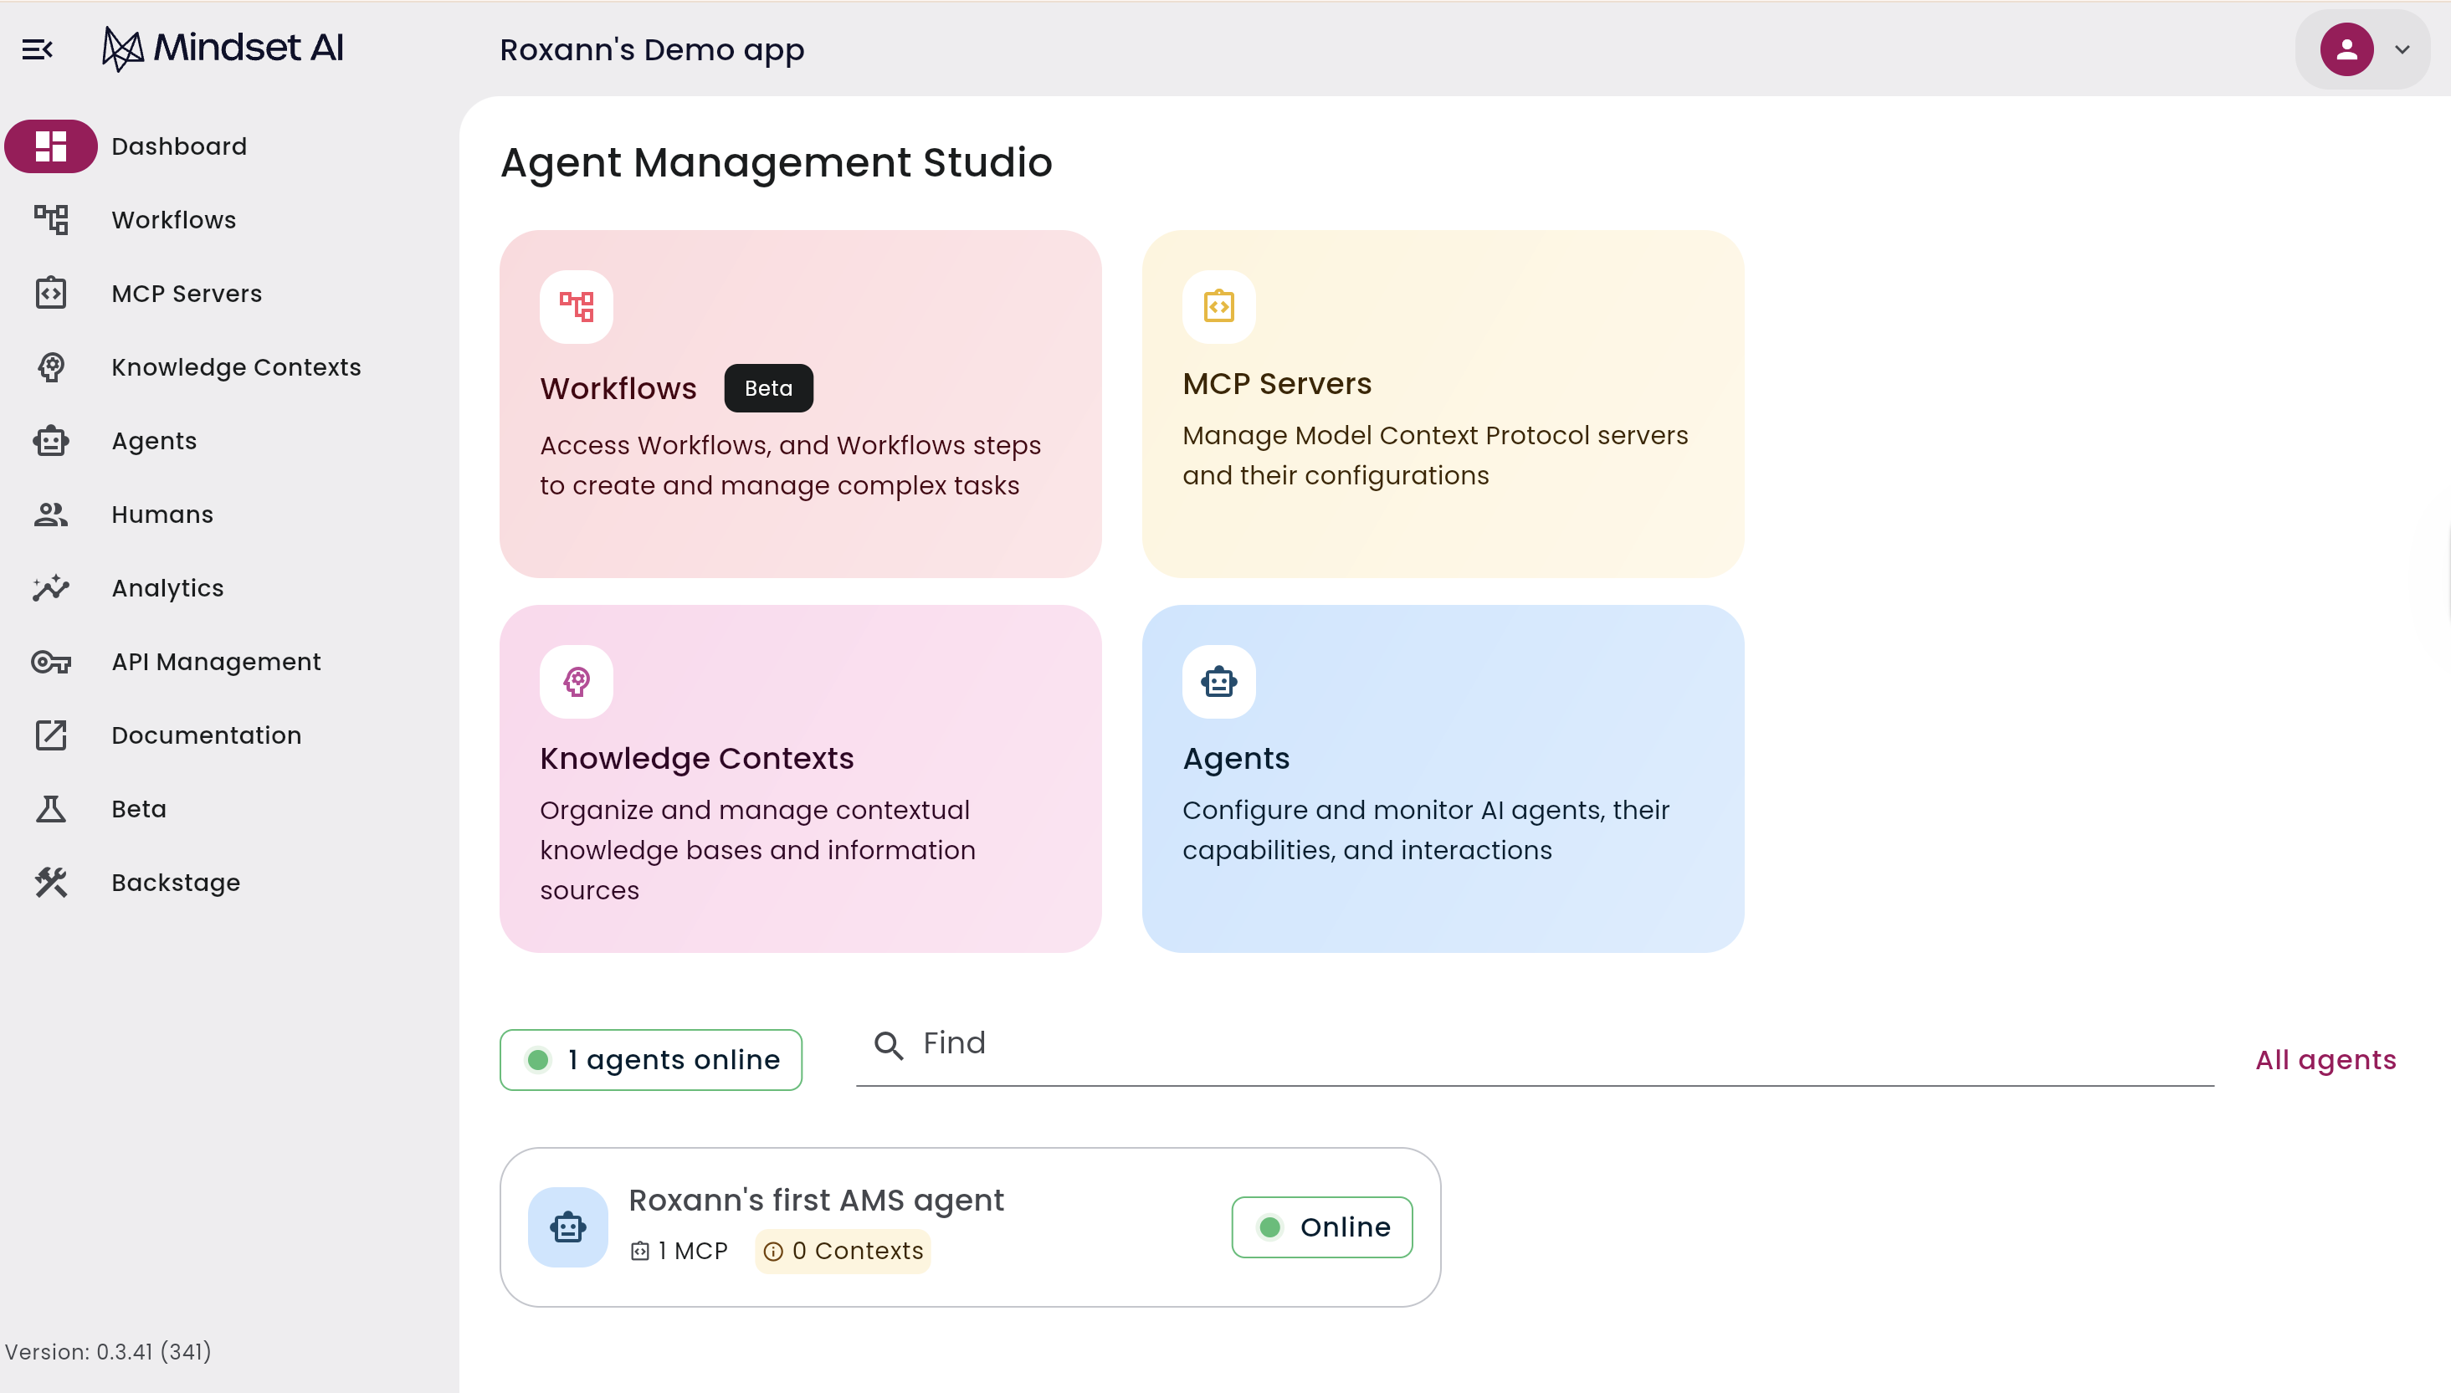Collapse the sidebar using the hamburger icon
Viewport: 2451px width, 1393px height.
coord(38,49)
